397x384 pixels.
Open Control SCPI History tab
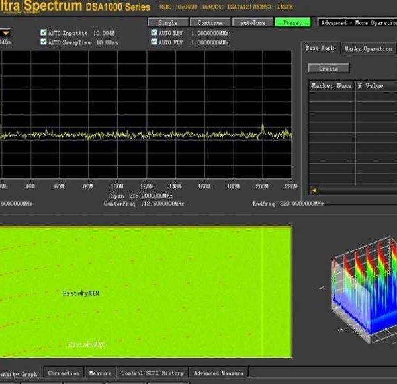(x=152, y=373)
